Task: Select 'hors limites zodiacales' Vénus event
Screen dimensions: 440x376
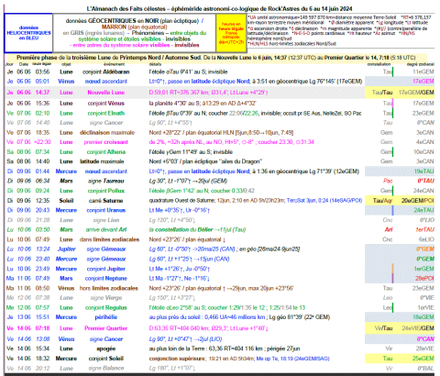Action: pyautogui.click(x=109, y=288)
